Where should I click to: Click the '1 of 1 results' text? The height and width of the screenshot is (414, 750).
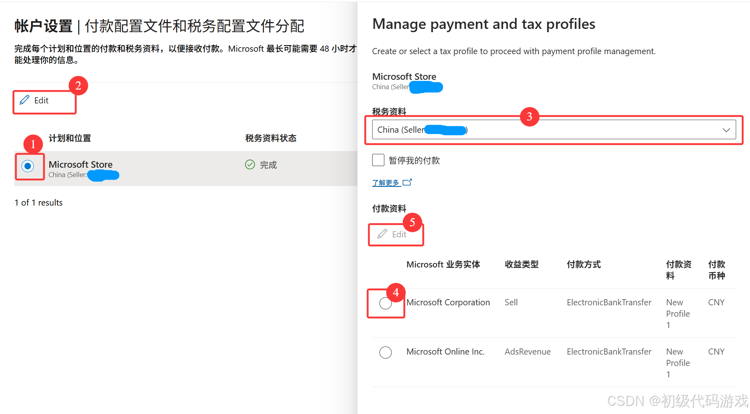click(x=39, y=202)
